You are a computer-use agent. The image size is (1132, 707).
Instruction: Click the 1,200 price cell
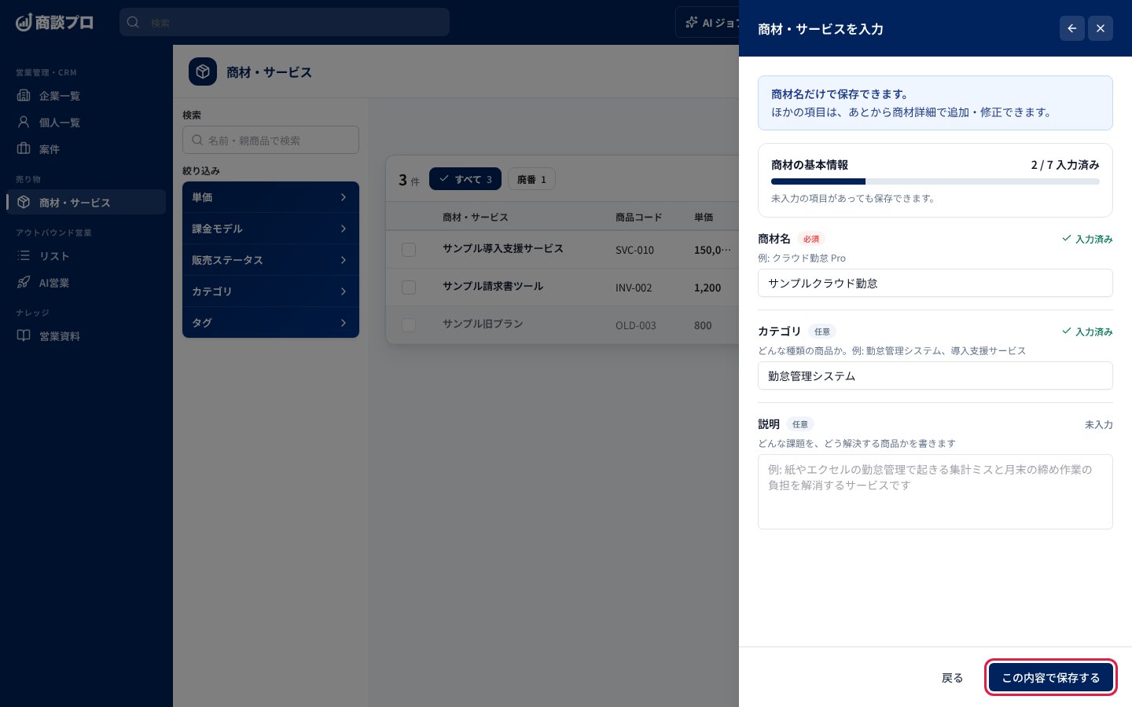click(707, 288)
